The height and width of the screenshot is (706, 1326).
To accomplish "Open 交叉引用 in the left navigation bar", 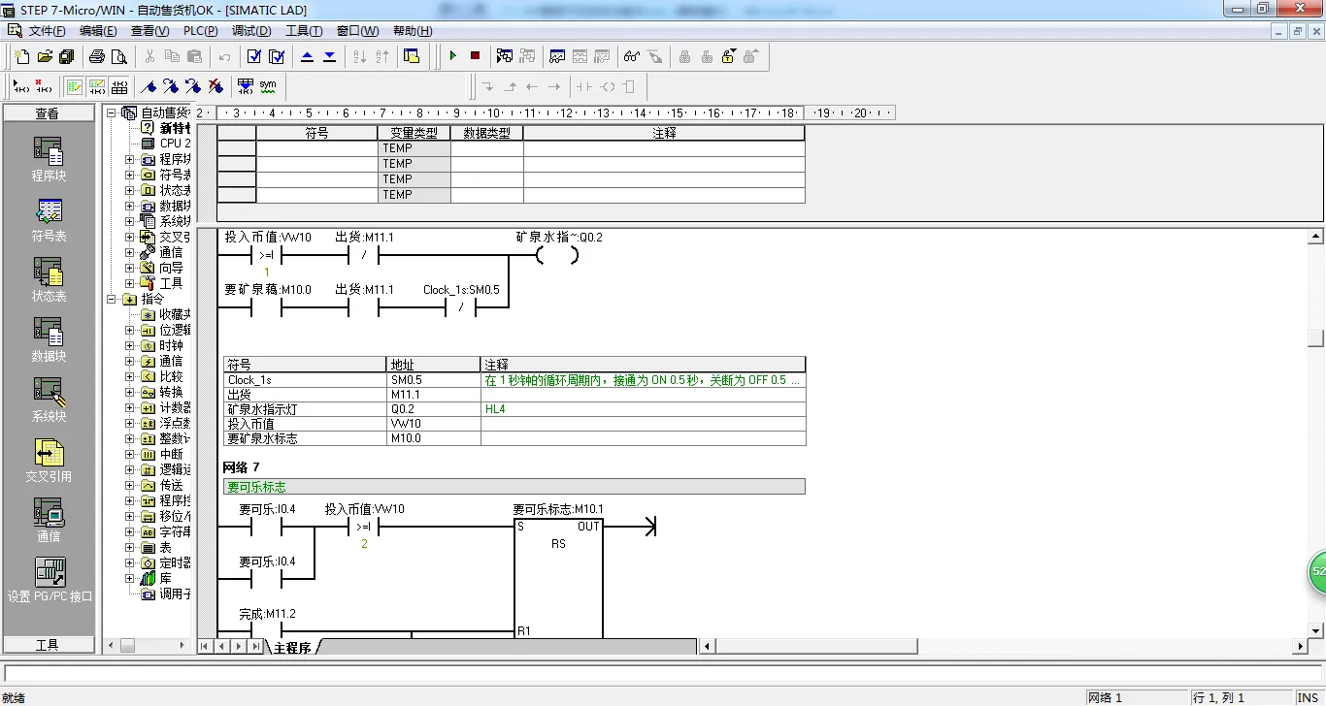I will [x=49, y=461].
